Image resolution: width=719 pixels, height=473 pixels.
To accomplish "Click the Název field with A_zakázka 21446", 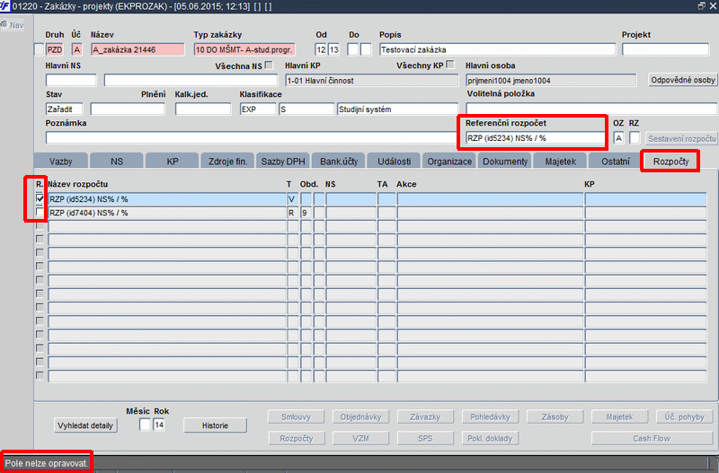I will 138,49.
